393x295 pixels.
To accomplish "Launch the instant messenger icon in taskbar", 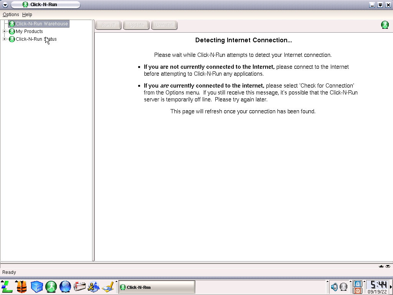I will coord(93,287).
